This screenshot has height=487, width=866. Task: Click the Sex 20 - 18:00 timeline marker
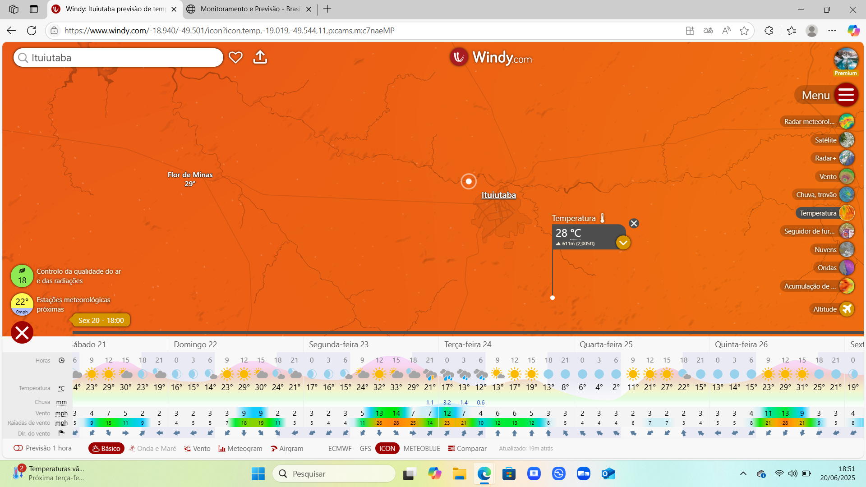point(101,320)
